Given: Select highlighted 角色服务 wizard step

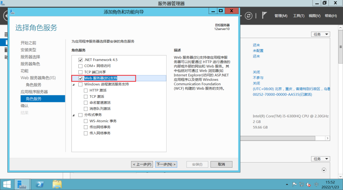Looking at the screenshot, I should 43,98.
